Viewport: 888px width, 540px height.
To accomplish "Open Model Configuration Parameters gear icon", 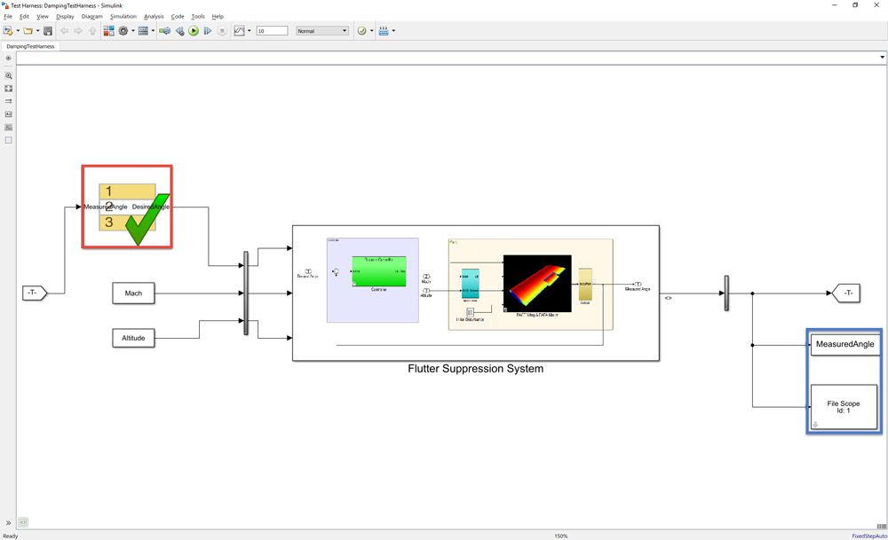I will [123, 30].
